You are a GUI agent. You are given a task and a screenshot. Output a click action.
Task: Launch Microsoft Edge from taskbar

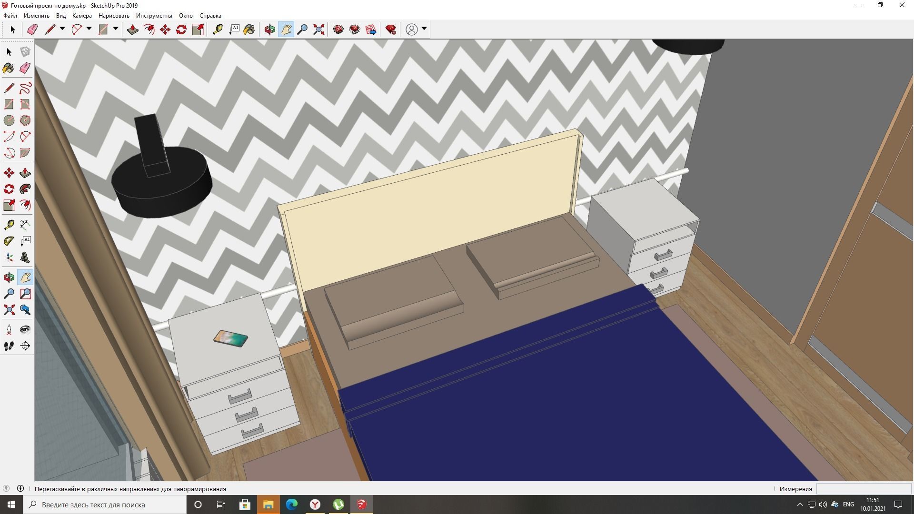[291, 504]
